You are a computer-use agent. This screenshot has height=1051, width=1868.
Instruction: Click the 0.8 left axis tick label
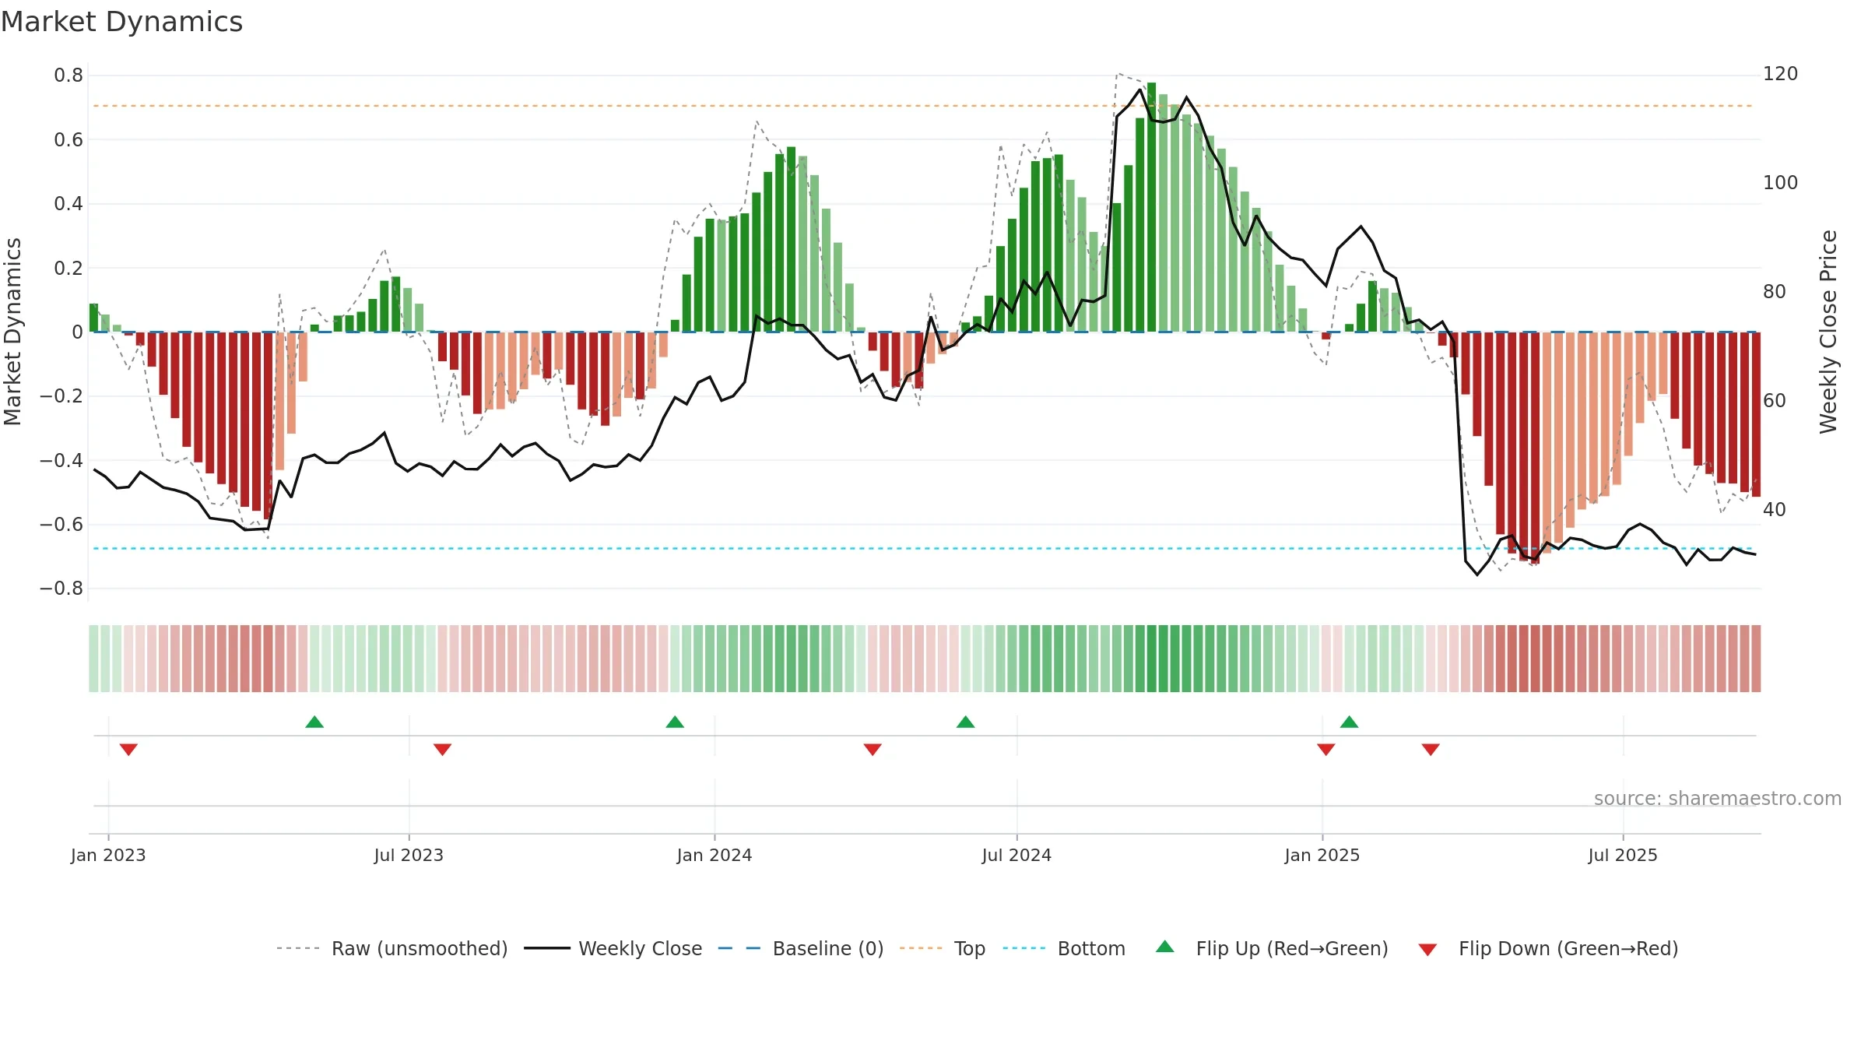point(68,76)
